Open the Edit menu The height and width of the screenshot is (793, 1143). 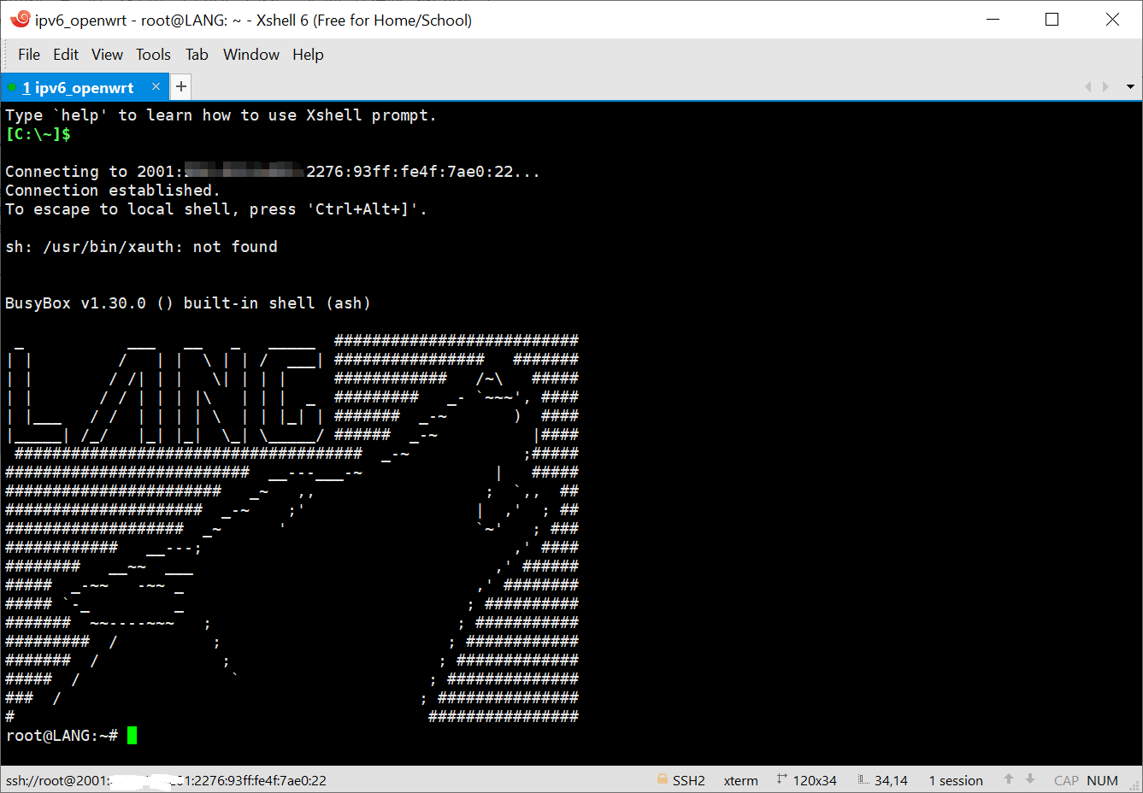66,55
